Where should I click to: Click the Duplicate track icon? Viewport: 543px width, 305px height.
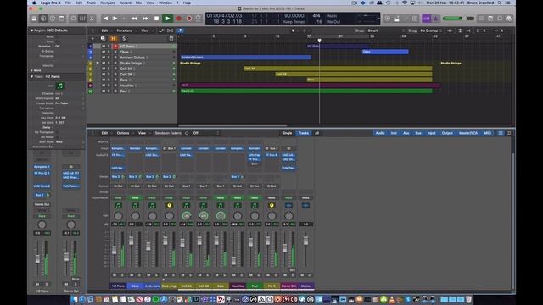tap(103, 38)
